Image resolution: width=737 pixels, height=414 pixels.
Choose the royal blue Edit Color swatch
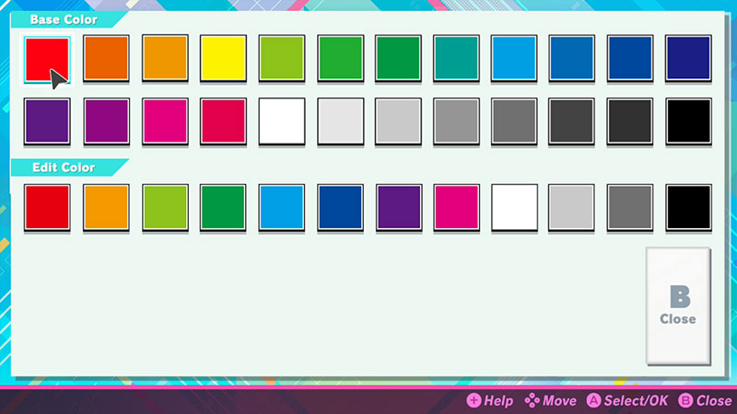(x=340, y=208)
